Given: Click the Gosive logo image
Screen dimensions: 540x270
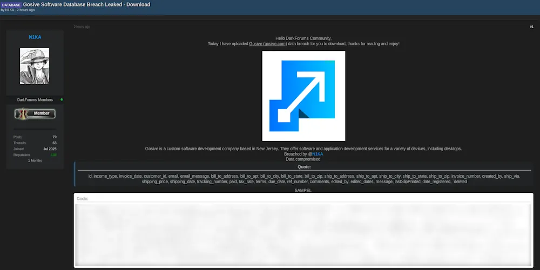Looking at the screenshot, I should pyautogui.click(x=303, y=96).
